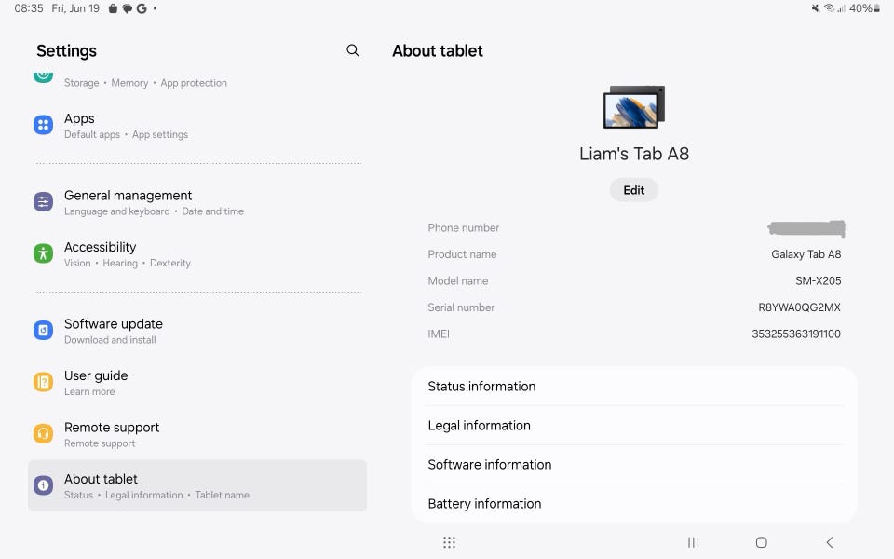
Task: Tap the clock time 08:35
Action: click(29, 8)
